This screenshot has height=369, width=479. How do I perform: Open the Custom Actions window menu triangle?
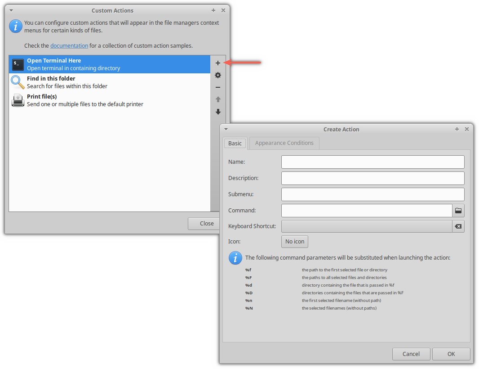(10, 10)
